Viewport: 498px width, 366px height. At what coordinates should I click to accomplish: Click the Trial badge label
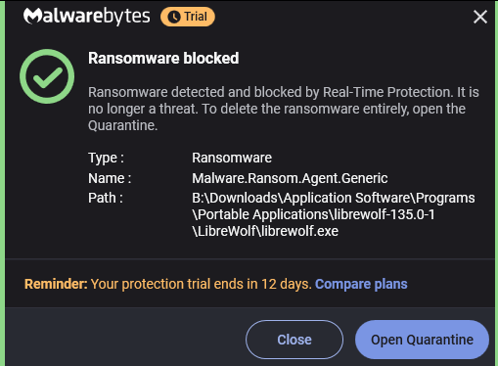click(196, 17)
